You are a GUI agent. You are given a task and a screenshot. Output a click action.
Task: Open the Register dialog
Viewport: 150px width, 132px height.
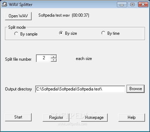pos(56,117)
